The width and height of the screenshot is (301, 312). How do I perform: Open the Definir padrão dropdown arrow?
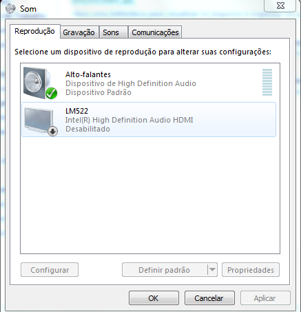click(x=212, y=270)
